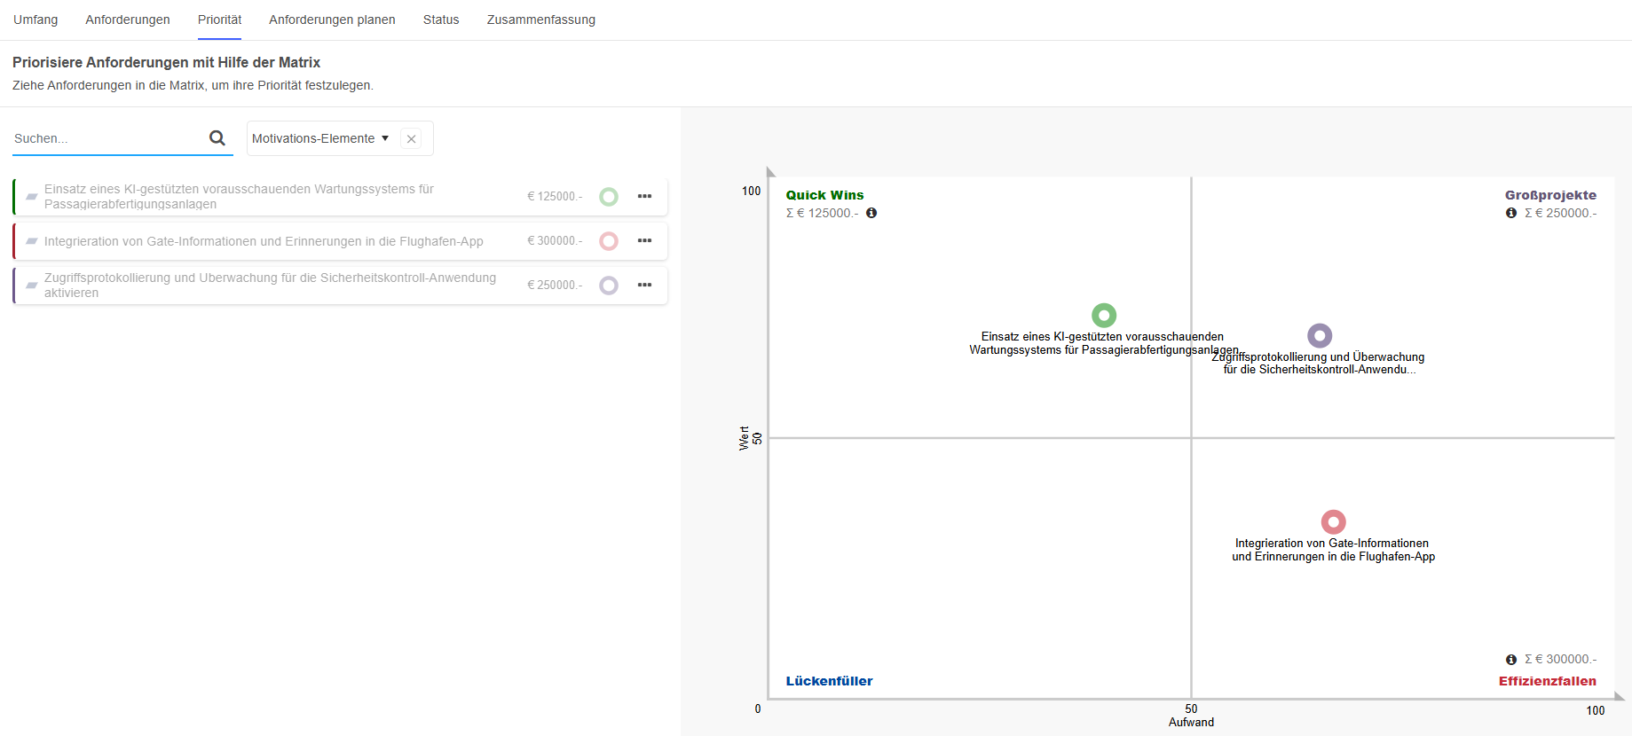Screen dimensions: 1632x736
Task: Select the red matrix point in Effizienzfallen
Action: point(1333,522)
